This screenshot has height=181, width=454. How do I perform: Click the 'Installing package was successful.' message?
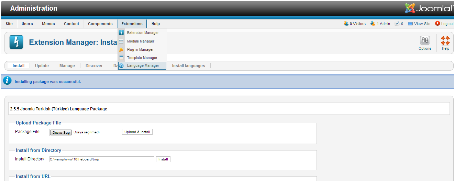48,82
